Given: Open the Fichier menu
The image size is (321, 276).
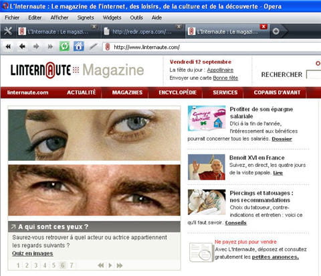Looking at the screenshot, I should pyautogui.click(x=12, y=17).
